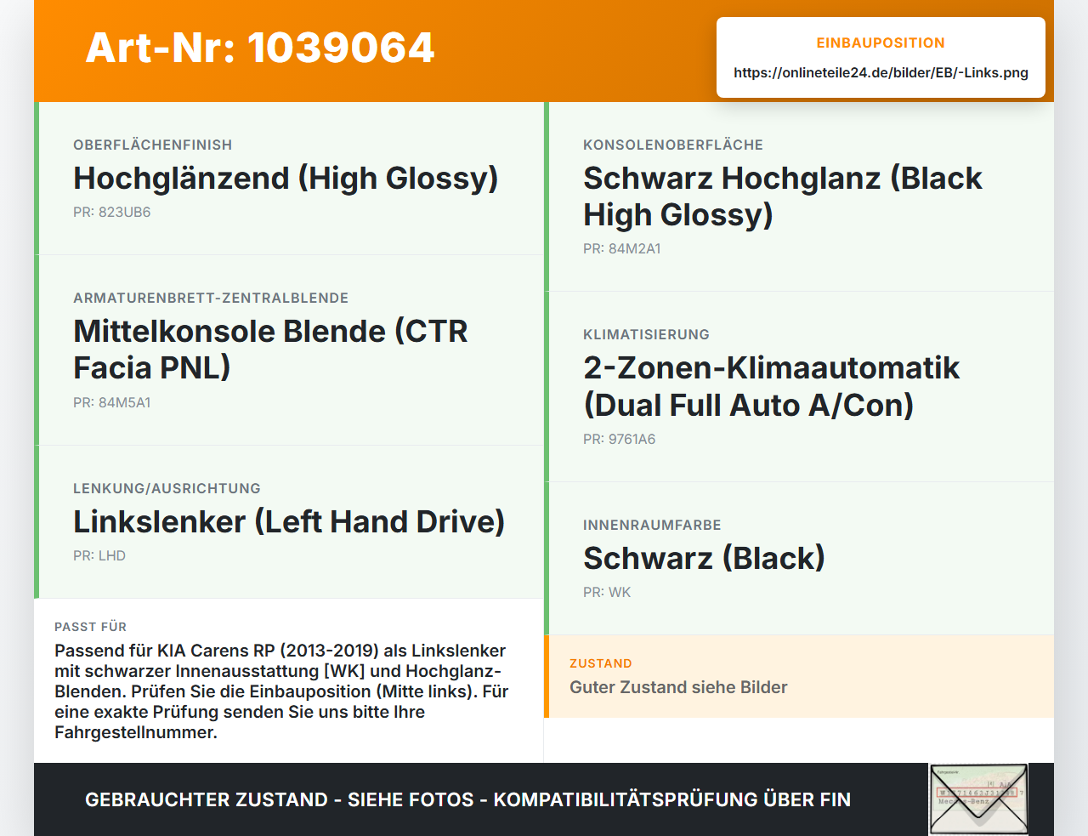
Task: Select Mittelkonsole Blende (CTR Facia PNL) text
Action: coord(270,350)
